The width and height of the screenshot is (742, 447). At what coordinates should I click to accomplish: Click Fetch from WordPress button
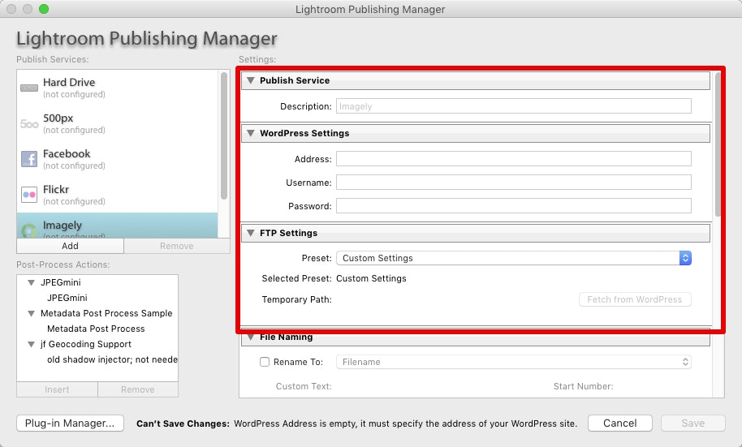635,299
